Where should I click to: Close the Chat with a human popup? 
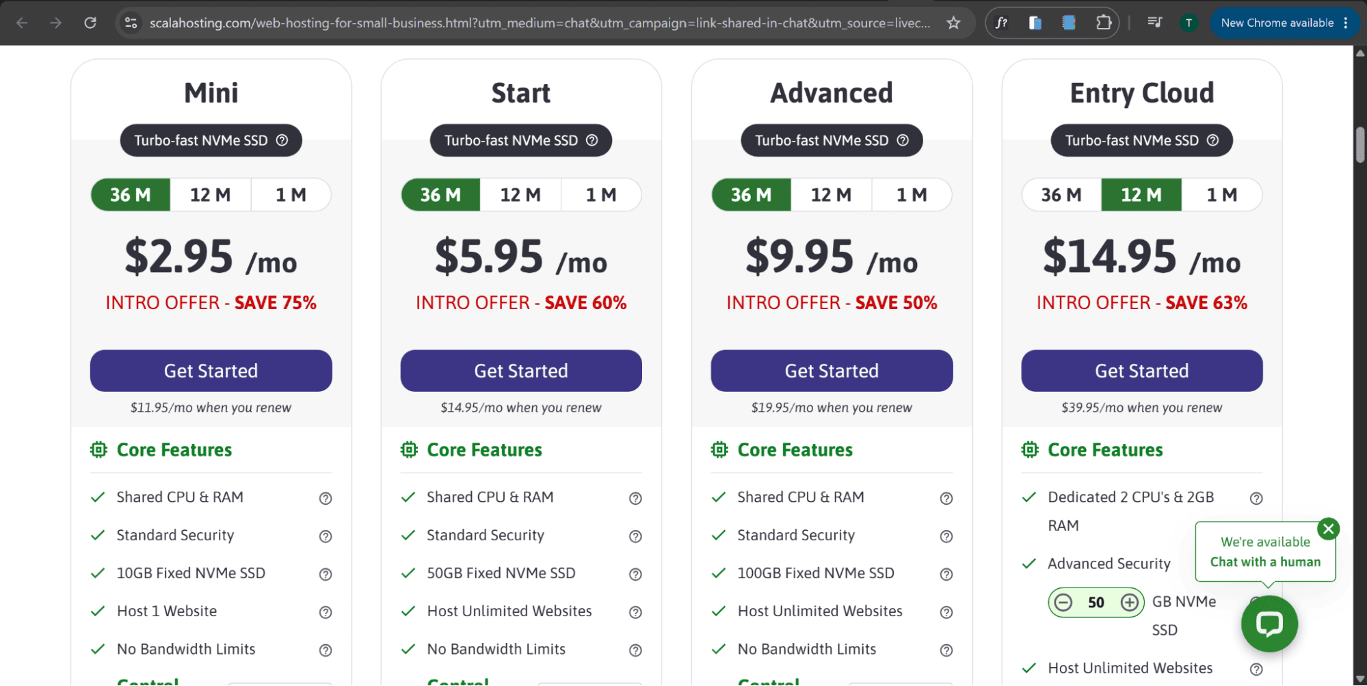pos(1329,529)
